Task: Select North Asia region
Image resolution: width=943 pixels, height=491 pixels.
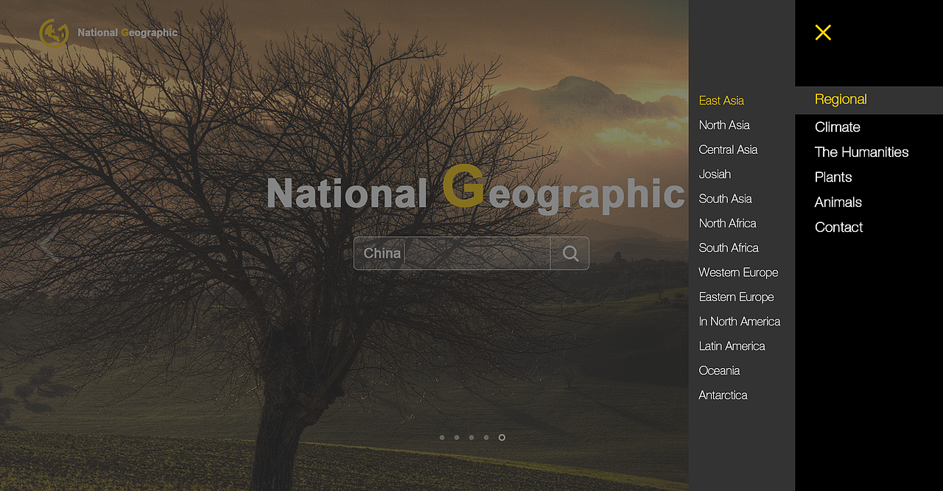Action: tap(724, 125)
